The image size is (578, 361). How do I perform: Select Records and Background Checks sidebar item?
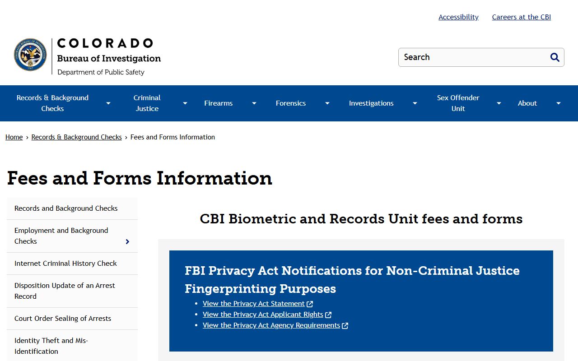pos(72,208)
